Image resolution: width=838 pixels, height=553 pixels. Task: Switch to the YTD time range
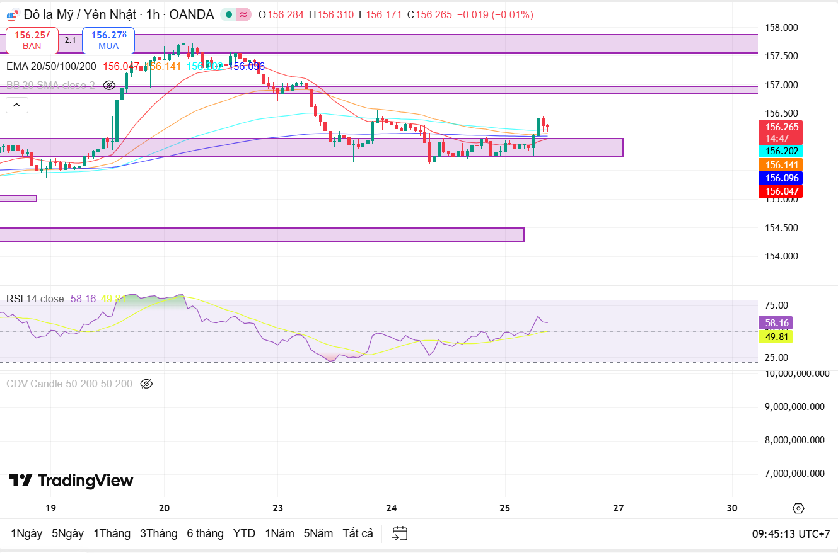click(x=244, y=533)
